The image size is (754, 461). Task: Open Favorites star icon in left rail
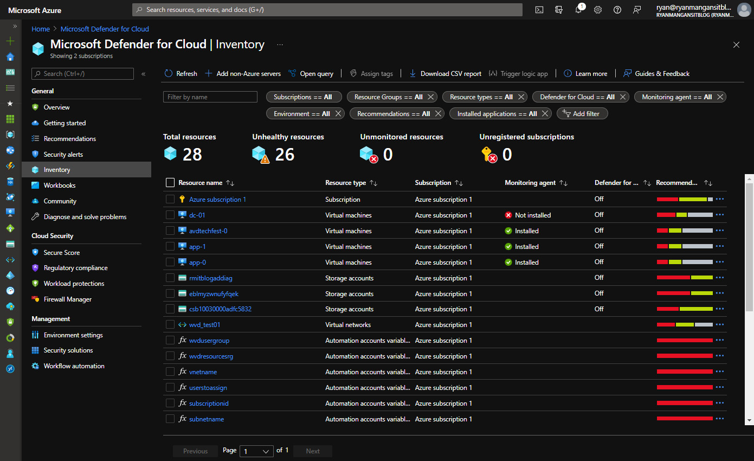click(10, 103)
